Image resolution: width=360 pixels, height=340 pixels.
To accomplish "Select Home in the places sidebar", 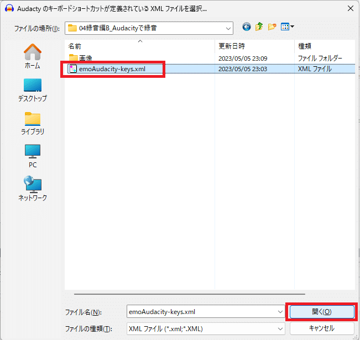I will 33,56.
